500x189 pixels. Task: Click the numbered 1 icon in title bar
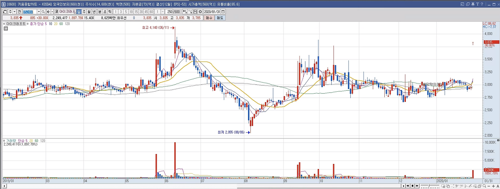[x=3, y=4]
